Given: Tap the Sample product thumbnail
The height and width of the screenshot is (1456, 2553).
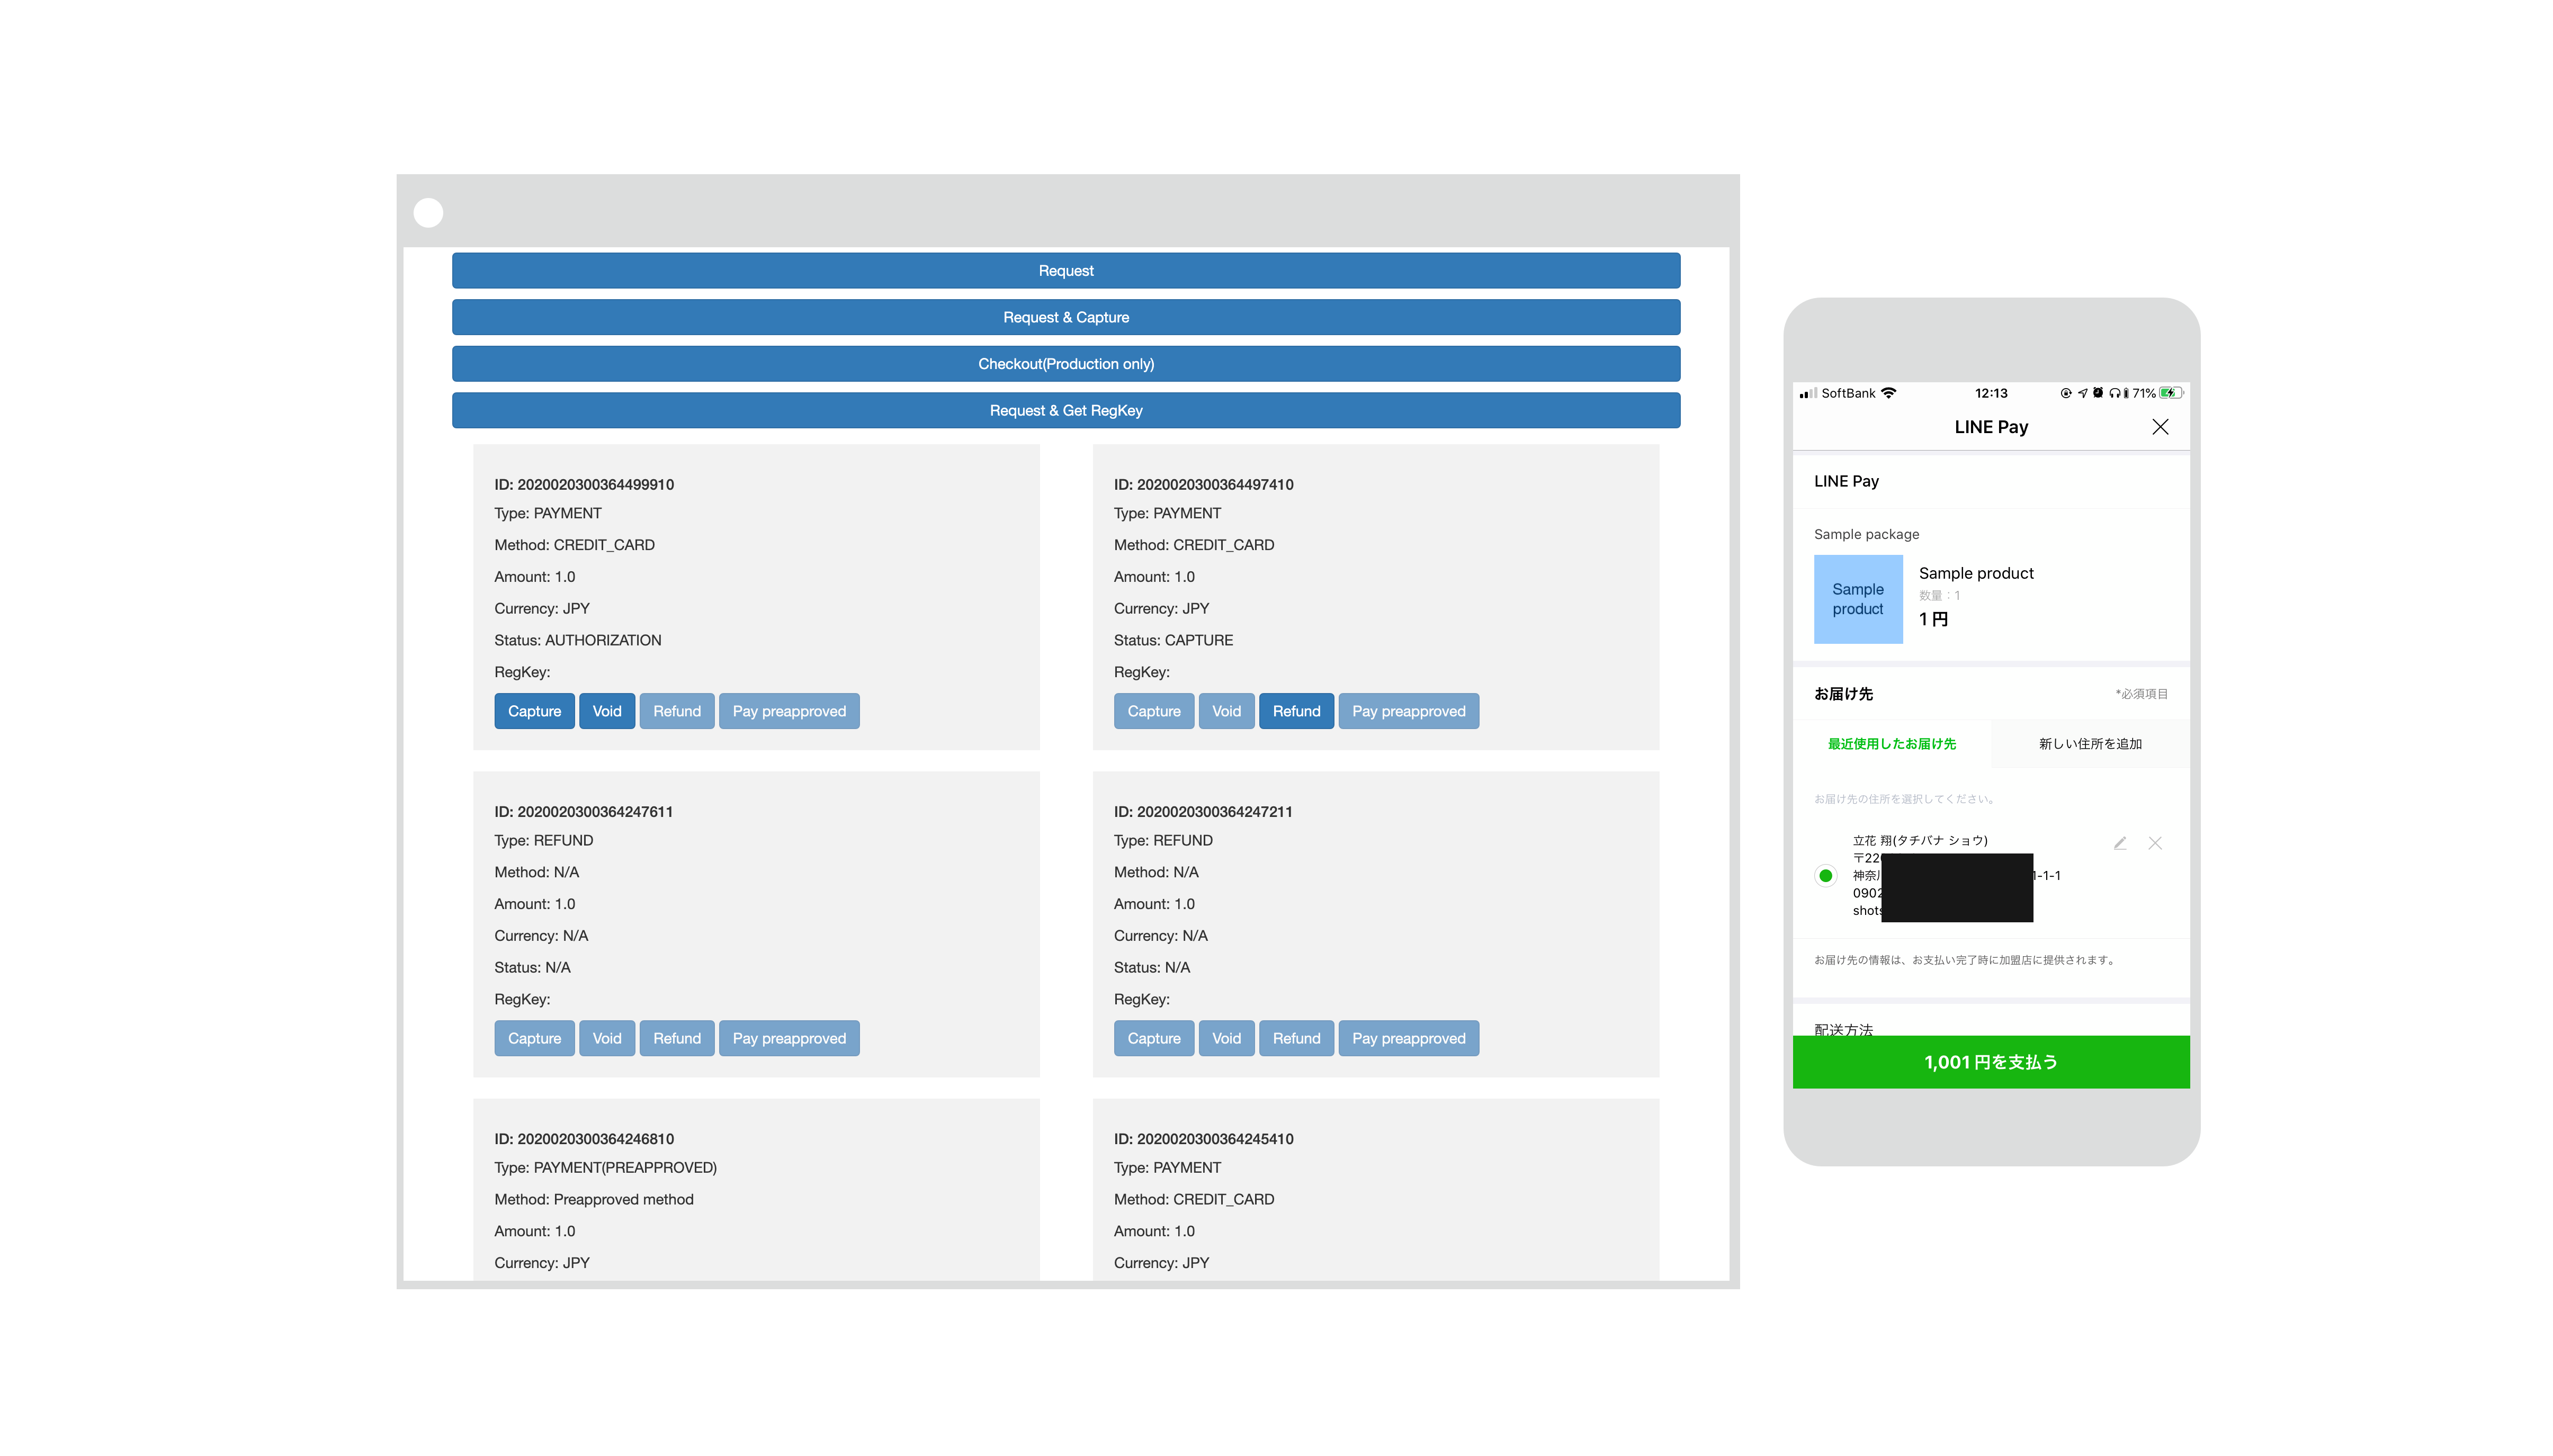Looking at the screenshot, I should [x=1858, y=599].
